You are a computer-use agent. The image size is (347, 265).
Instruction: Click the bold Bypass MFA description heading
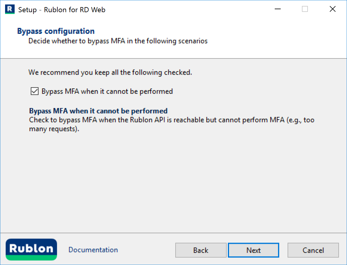[x=98, y=111]
